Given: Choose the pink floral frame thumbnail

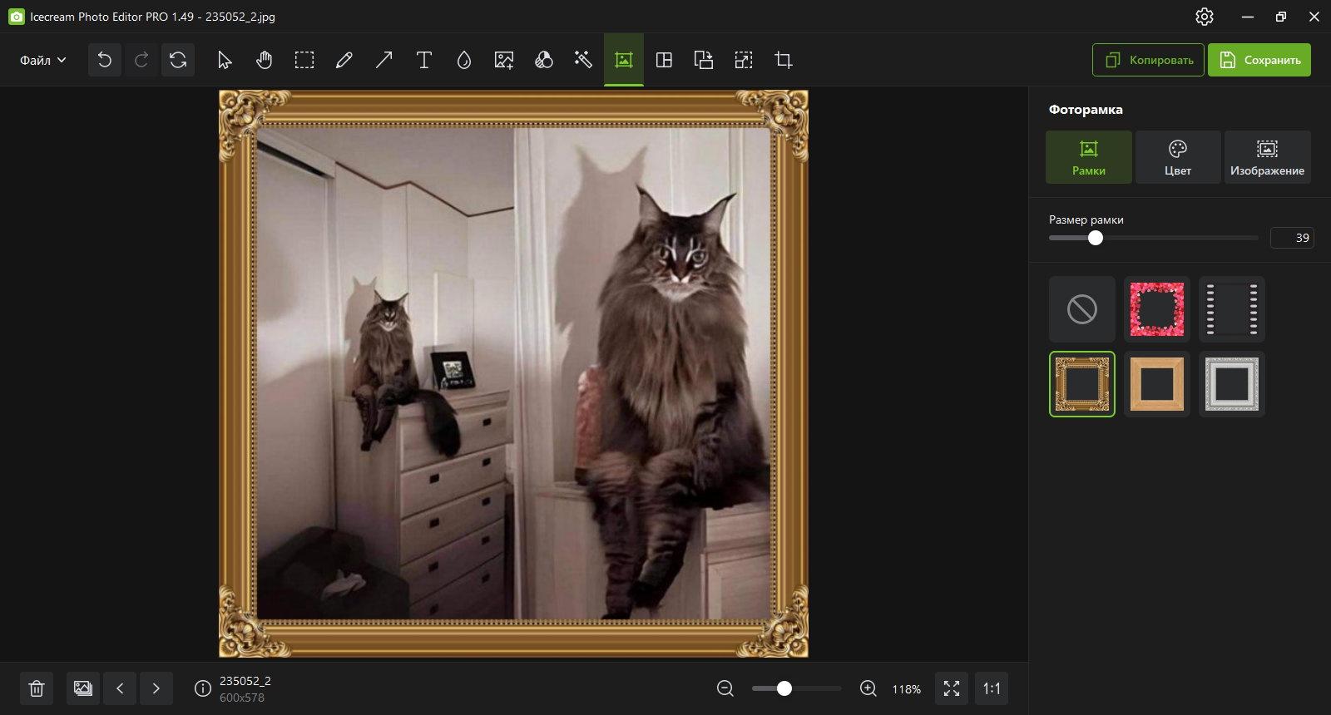Looking at the screenshot, I should (1157, 309).
